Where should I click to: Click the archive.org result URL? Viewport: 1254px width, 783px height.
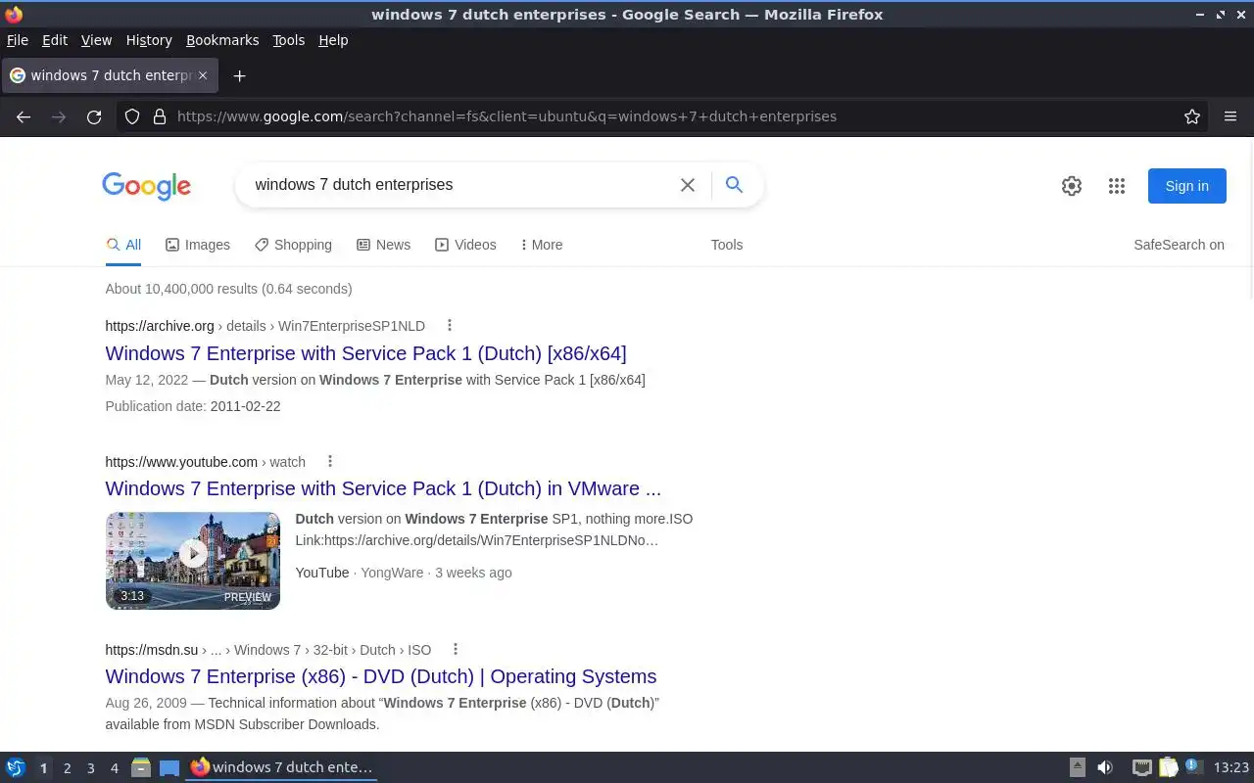(265, 326)
